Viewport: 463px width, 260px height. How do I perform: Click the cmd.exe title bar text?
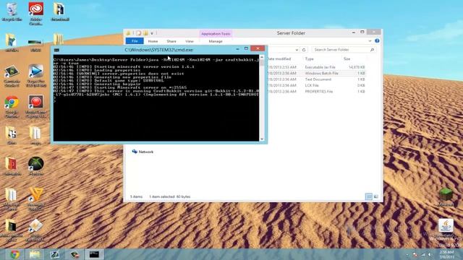[x=158, y=50]
